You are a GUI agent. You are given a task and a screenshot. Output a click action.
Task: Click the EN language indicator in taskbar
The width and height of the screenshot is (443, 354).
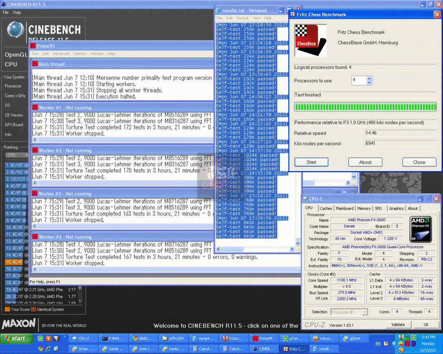pyautogui.click(x=378, y=344)
